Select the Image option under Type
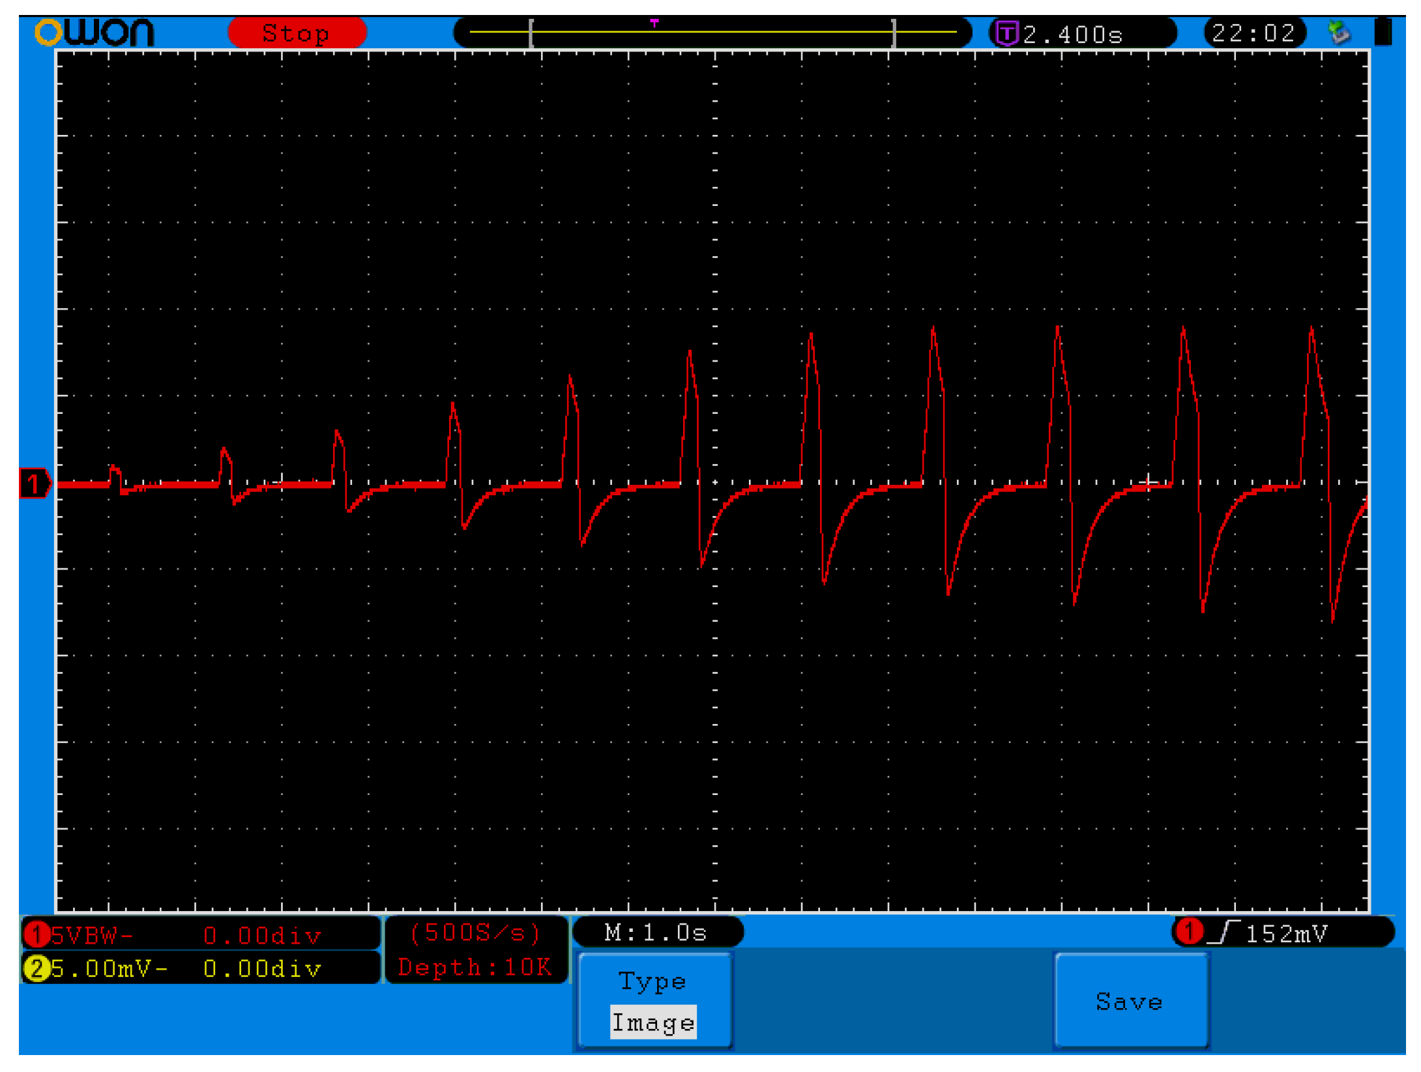This screenshot has height=1072, width=1421. click(653, 1022)
